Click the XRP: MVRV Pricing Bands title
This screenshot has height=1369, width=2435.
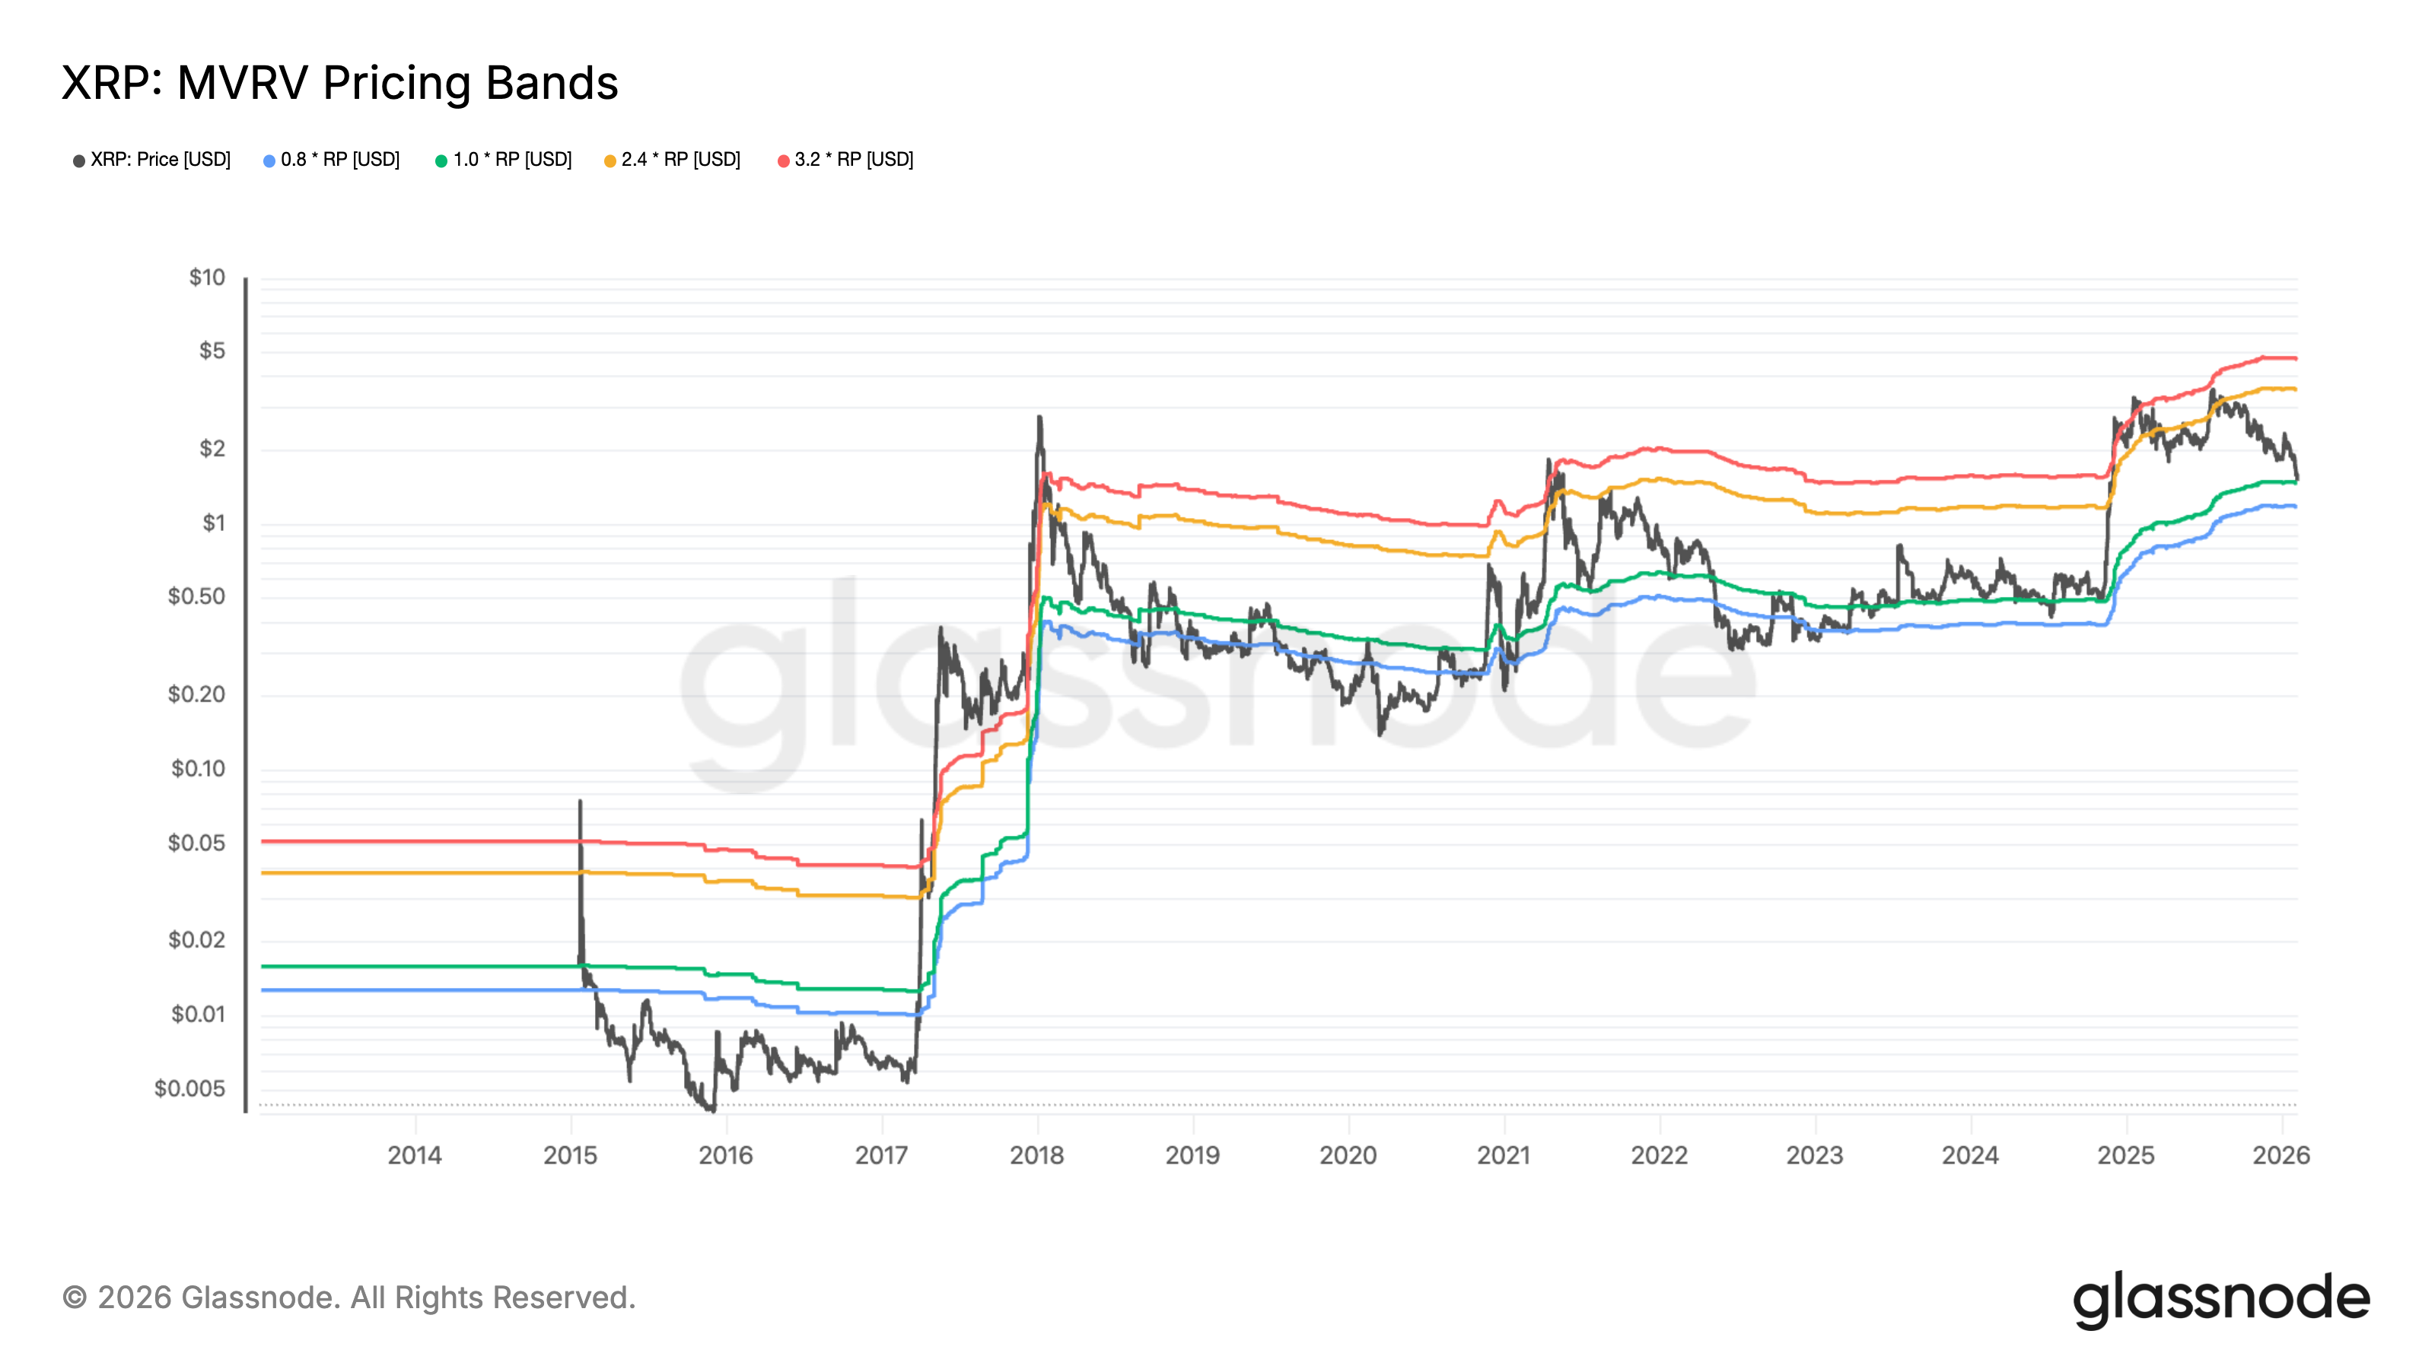click(339, 83)
